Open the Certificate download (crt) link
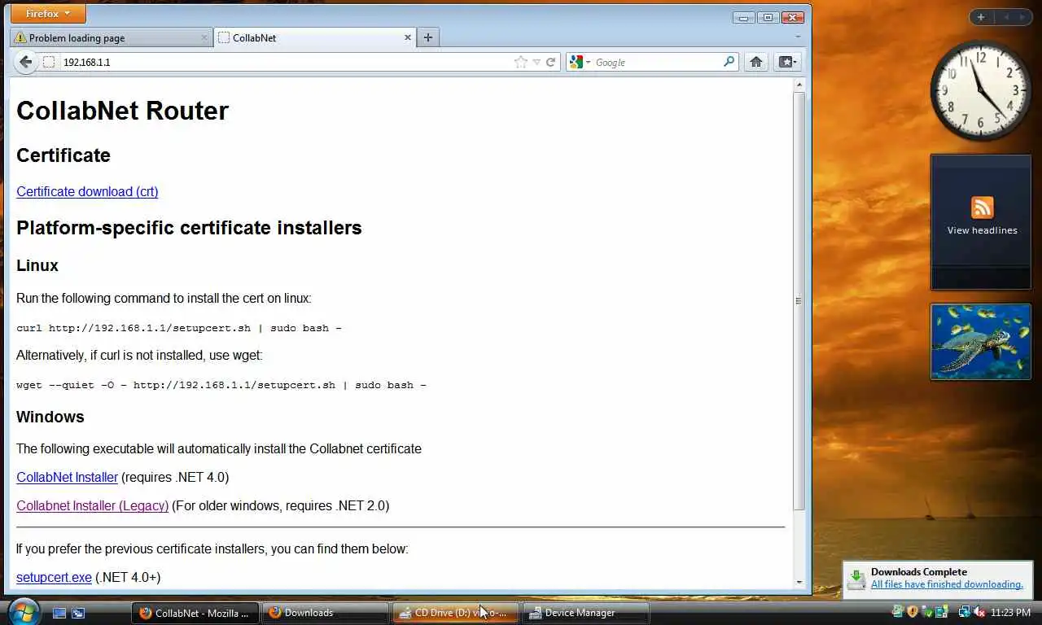 (x=87, y=191)
